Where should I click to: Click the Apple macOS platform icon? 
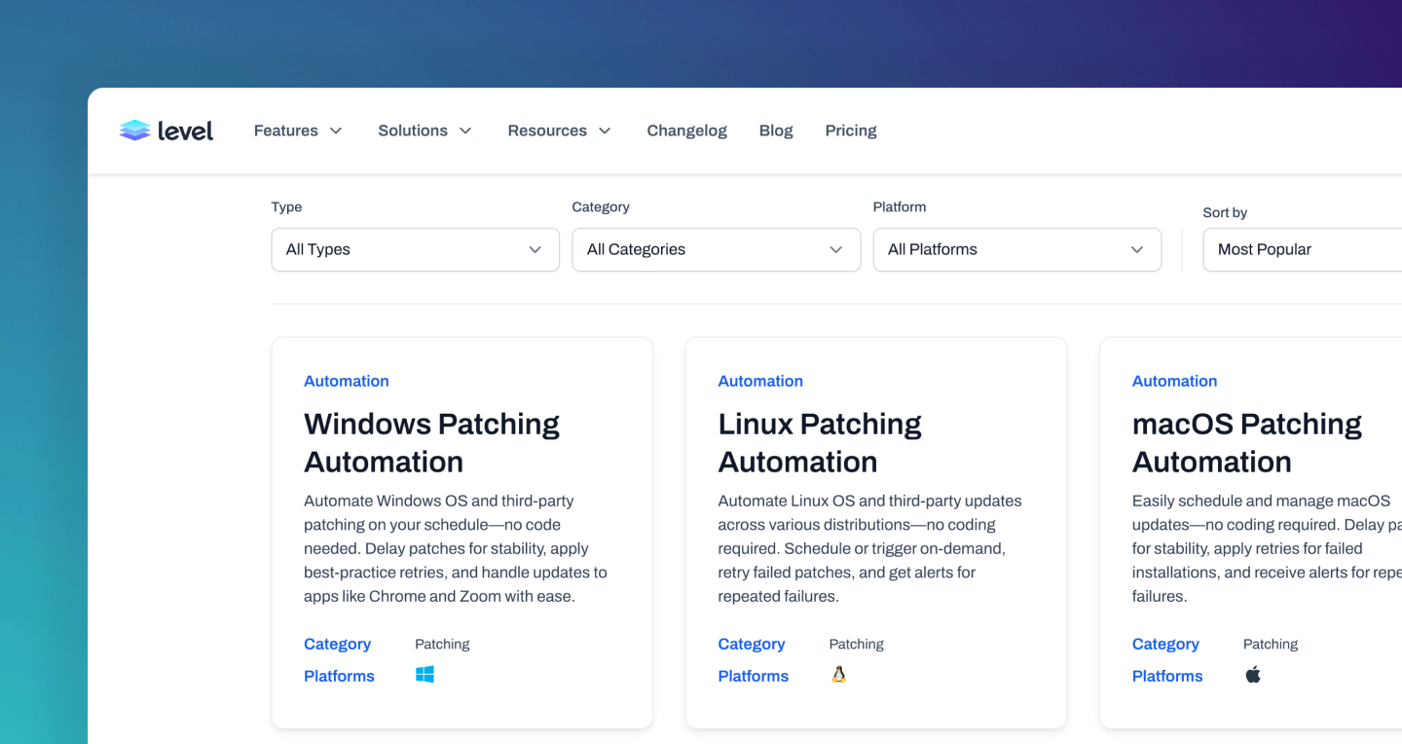[1253, 674]
